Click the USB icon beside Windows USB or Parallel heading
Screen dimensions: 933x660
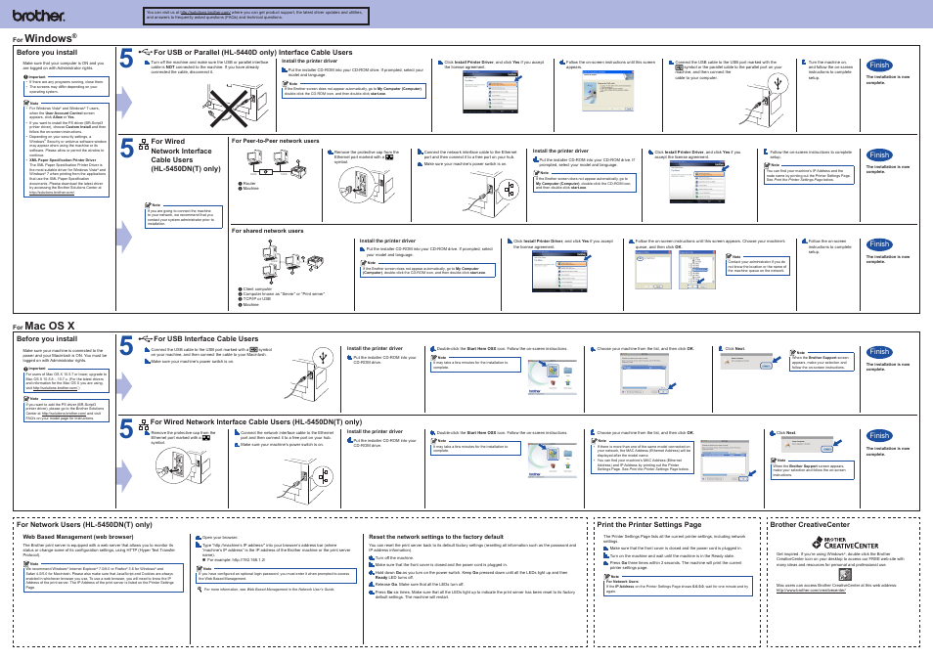(145, 52)
